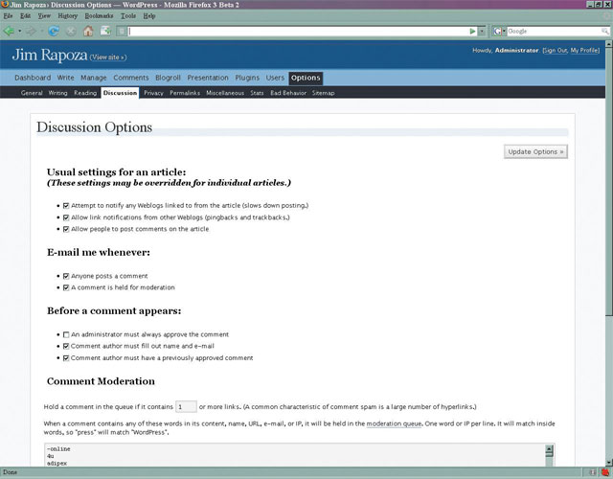Uncheck 'A comment is held for moderation'
The image size is (613, 479).
click(x=66, y=287)
